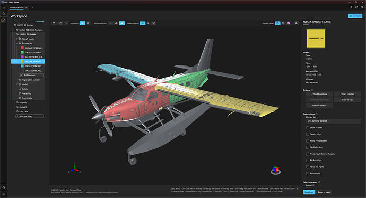Enable the No Reduction checkbox

click(308, 147)
